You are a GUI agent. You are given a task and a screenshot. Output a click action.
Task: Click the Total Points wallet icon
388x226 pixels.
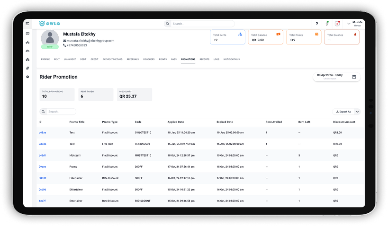point(316,35)
